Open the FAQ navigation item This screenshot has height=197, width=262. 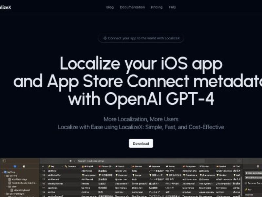(x=171, y=7)
